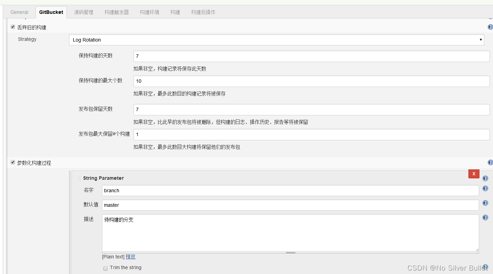493x274 pixels.
Task: Select the GitBucket tab
Action: click(51, 12)
